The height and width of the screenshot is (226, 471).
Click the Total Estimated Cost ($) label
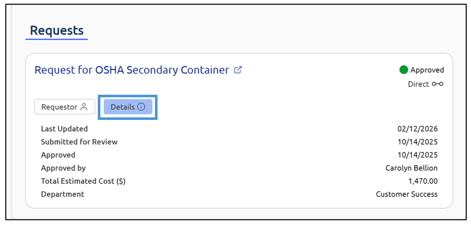click(x=83, y=181)
